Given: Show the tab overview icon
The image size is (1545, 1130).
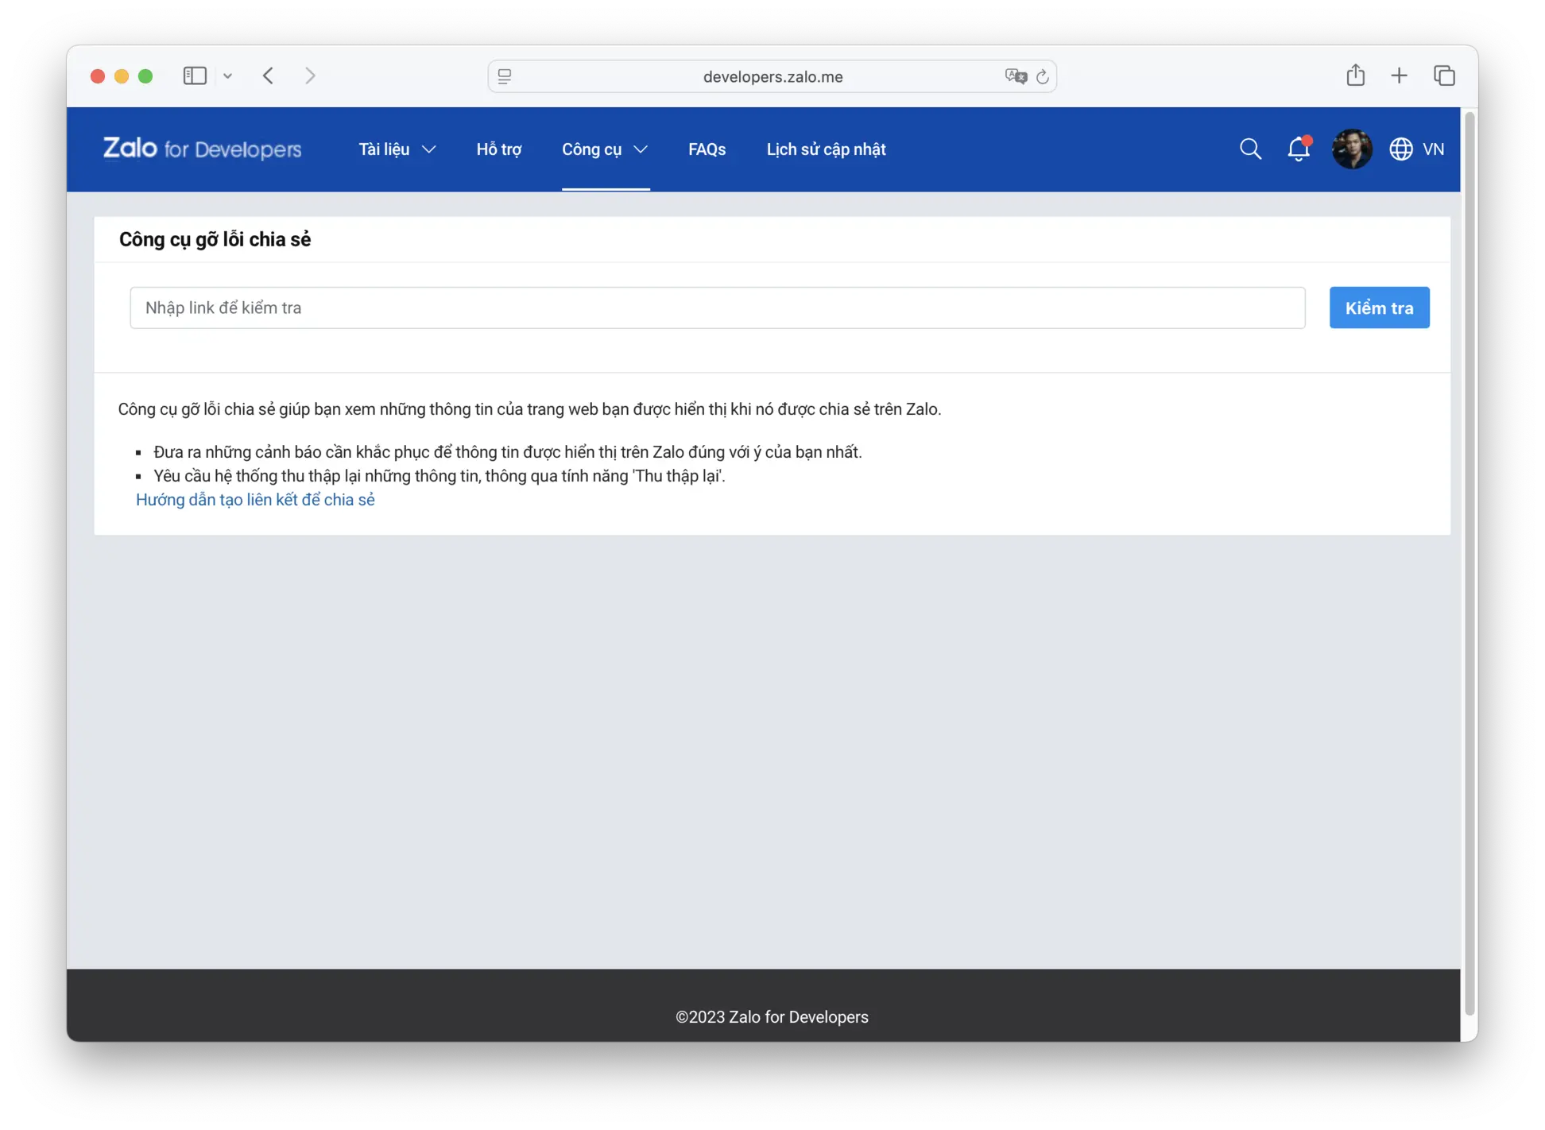Looking at the screenshot, I should coord(1444,75).
